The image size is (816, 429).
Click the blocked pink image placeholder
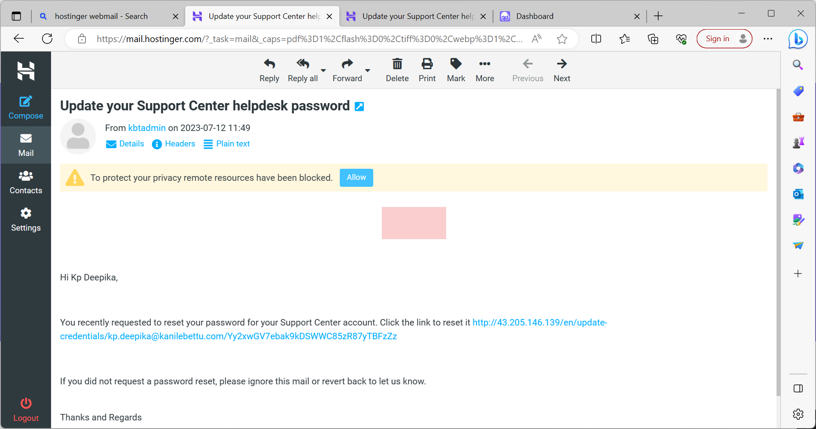point(414,223)
